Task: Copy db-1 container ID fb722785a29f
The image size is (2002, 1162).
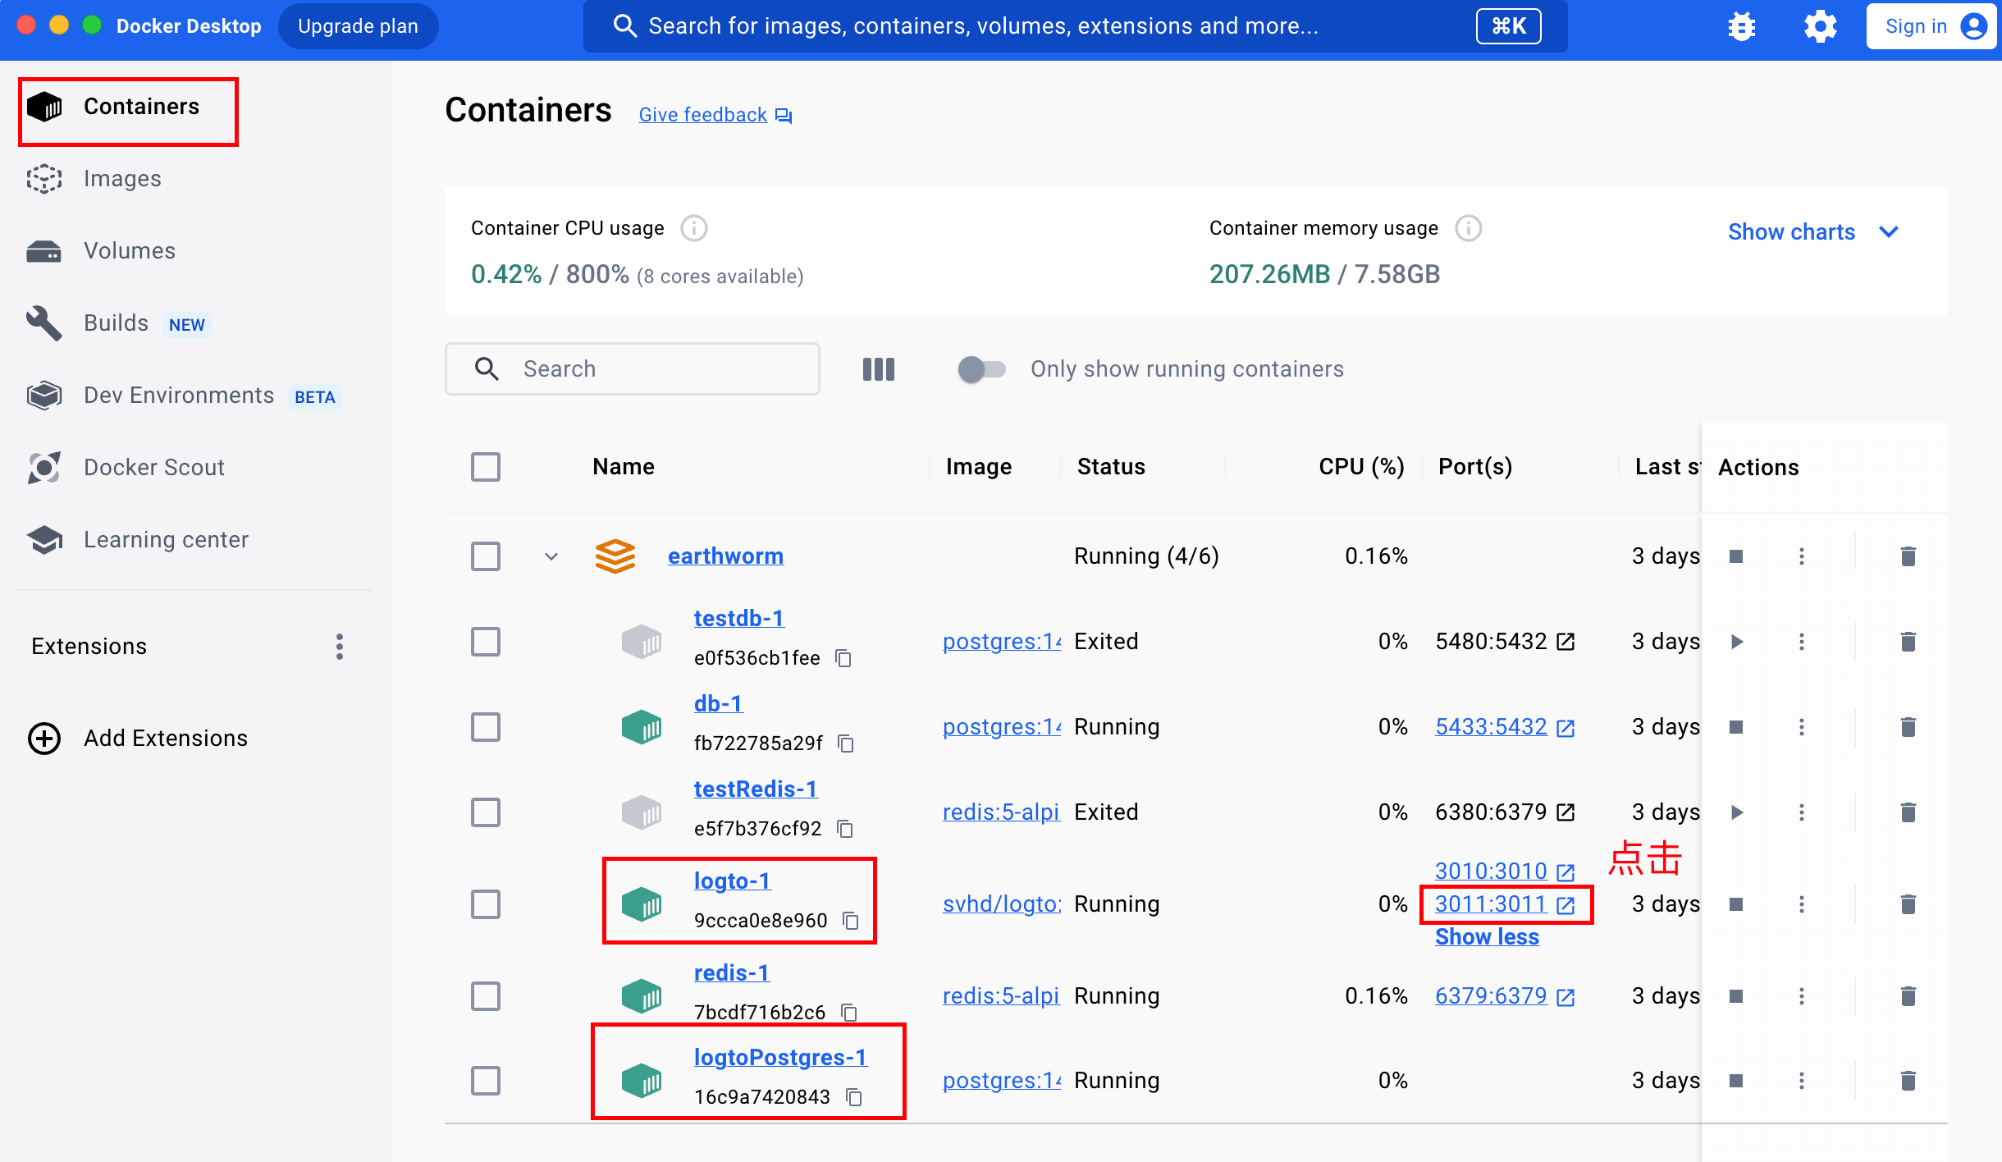Action: [x=846, y=743]
